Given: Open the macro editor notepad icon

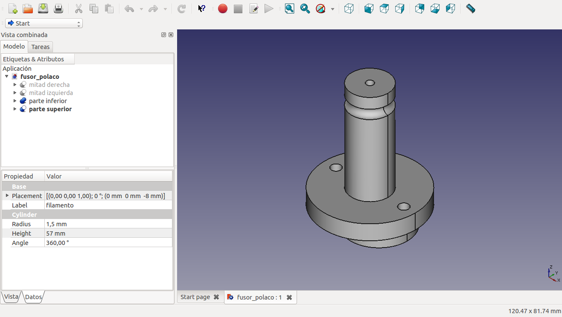Looking at the screenshot, I should [x=254, y=9].
